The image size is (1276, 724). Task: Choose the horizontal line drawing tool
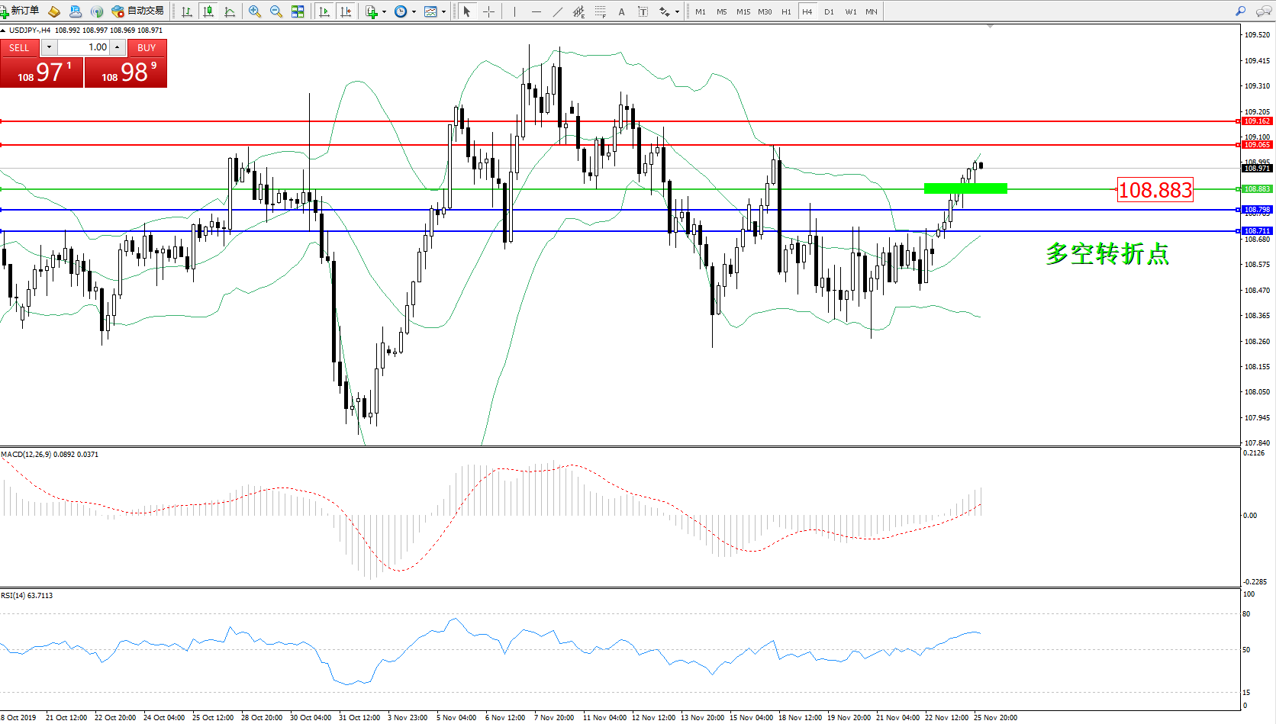click(x=536, y=11)
